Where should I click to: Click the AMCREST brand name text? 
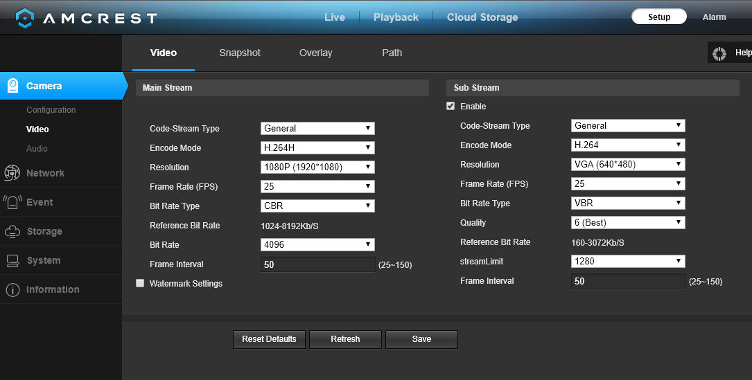point(100,18)
